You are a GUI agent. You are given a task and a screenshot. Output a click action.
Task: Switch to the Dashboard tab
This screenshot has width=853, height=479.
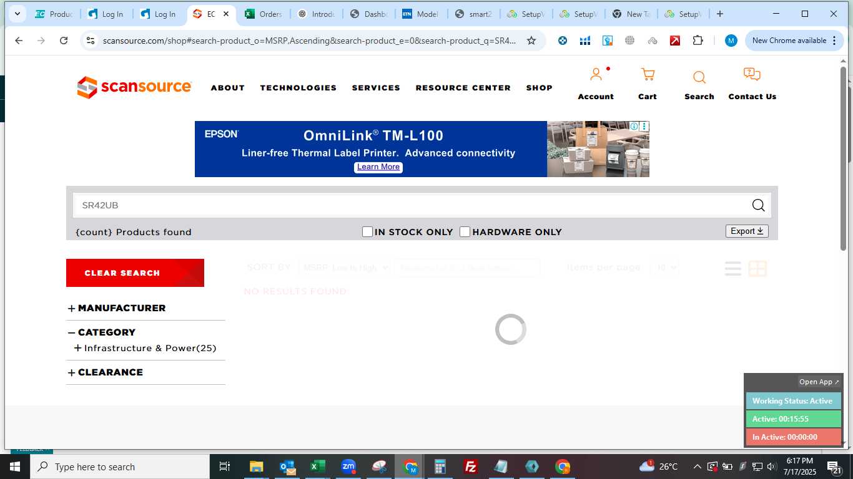point(368,14)
